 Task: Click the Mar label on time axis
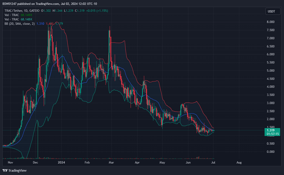click(x=111, y=162)
